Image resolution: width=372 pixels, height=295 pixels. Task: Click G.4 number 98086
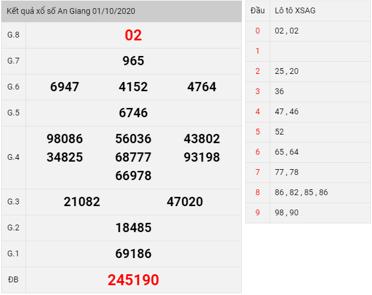pyautogui.click(x=65, y=139)
